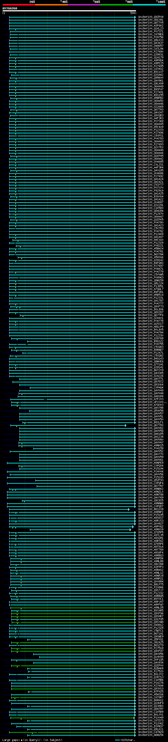Image resolution: width=168 pixels, height=742 pixels.
Task: Select the label UniRef100_P12062
Action: pyautogui.click(x=151, y=723)
